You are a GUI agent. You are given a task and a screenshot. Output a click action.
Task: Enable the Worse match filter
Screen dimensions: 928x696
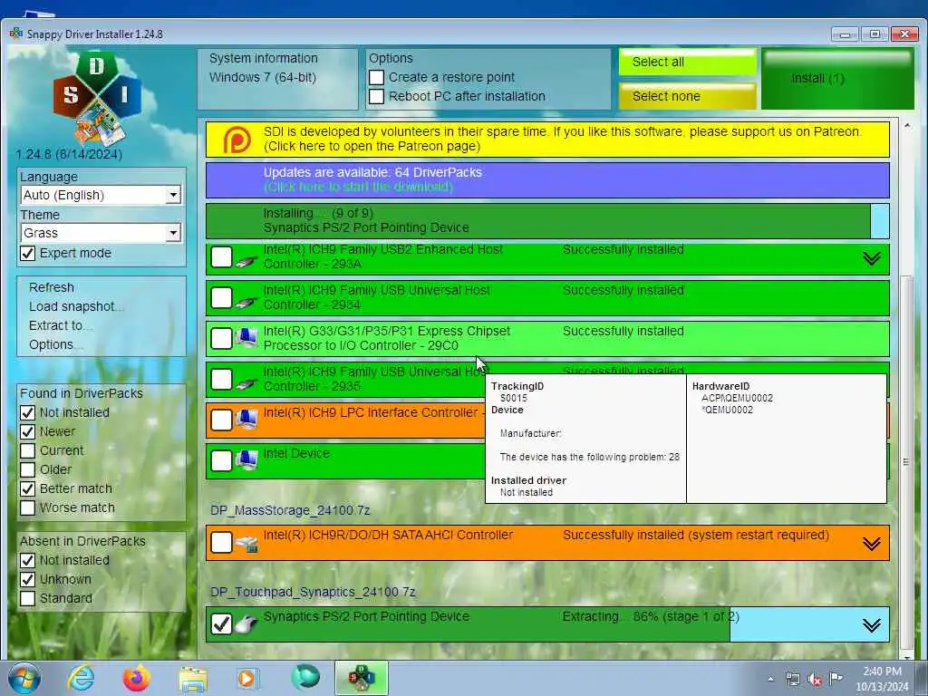28,507
